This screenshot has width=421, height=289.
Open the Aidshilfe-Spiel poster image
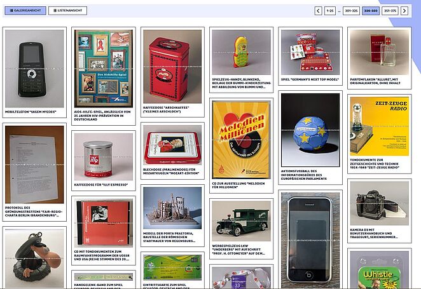(104, 69)
